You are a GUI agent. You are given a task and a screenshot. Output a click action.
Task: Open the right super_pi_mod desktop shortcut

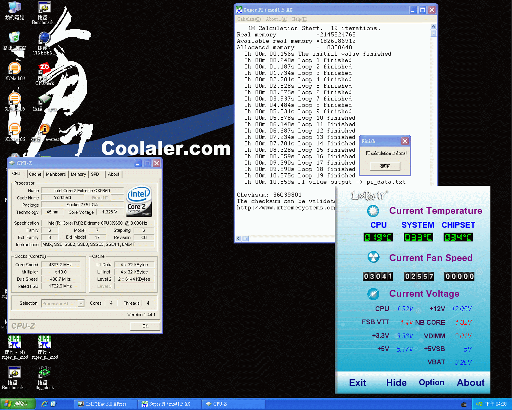pyautogui.click(x=44, y=348)
